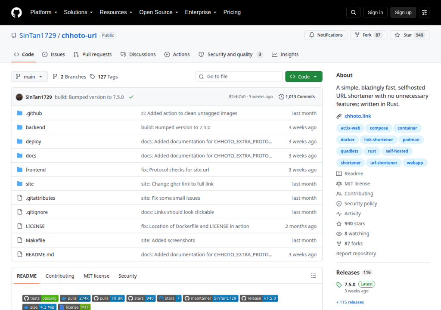The height and width of the screenshot is (310, 441).
Task: Expand the Open Source menu
Action: [158, 12]
